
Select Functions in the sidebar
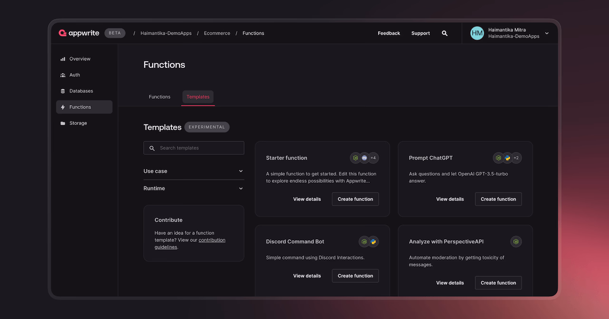[x=84, y=107]
